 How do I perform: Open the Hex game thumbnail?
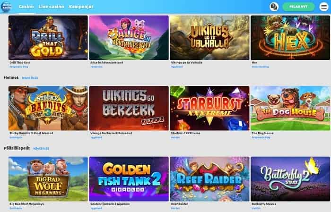click(x=290, y=37)
